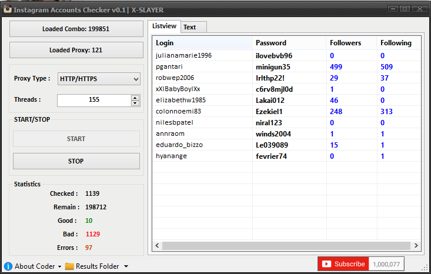
Task: Click the Threads label
Action: 27,99
